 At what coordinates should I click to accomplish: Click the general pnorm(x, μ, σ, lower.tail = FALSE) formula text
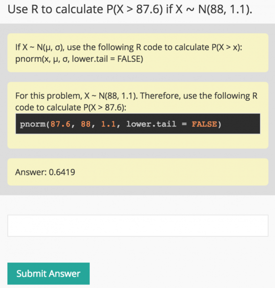[x=79, y=59]
